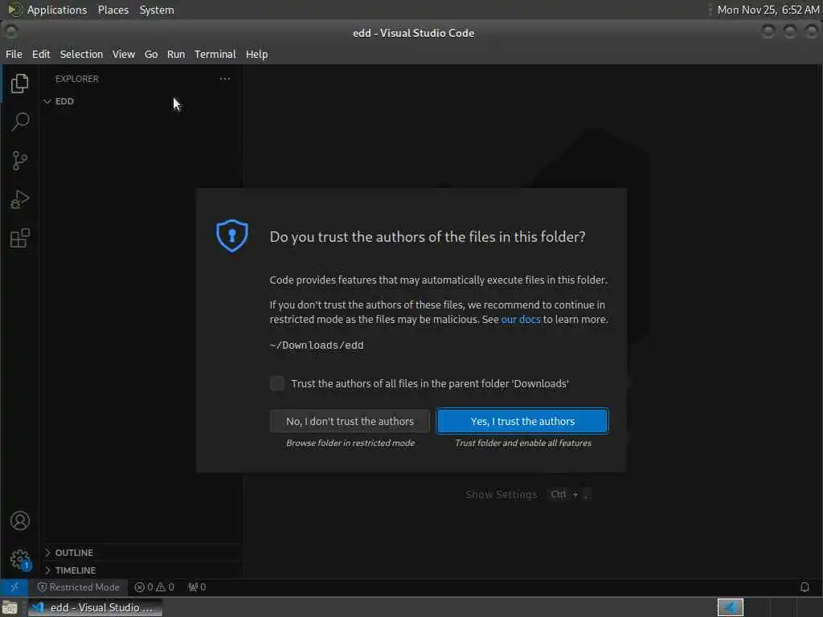Image resolution: width=823 pixels, height=617 pixels.
Task: Check 'Trust the authors of all files' checkbox
Action: (x=276, y=383)
